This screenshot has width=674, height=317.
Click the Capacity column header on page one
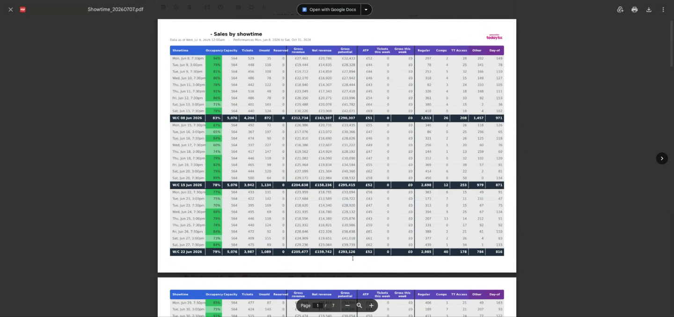pyautogui.click(x=230, y=51)
